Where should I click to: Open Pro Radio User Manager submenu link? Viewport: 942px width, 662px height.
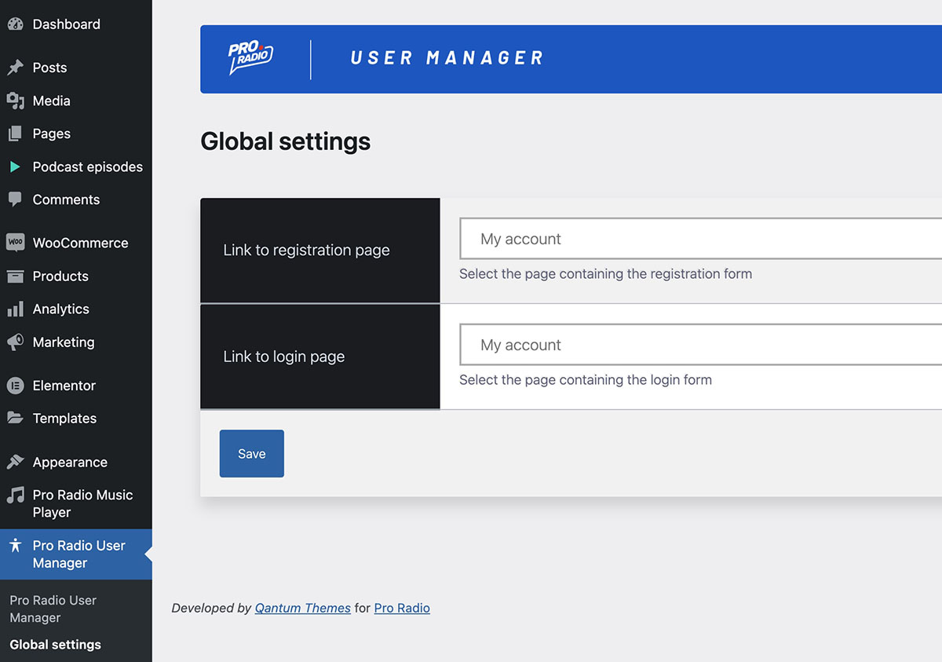coord(53,609)
